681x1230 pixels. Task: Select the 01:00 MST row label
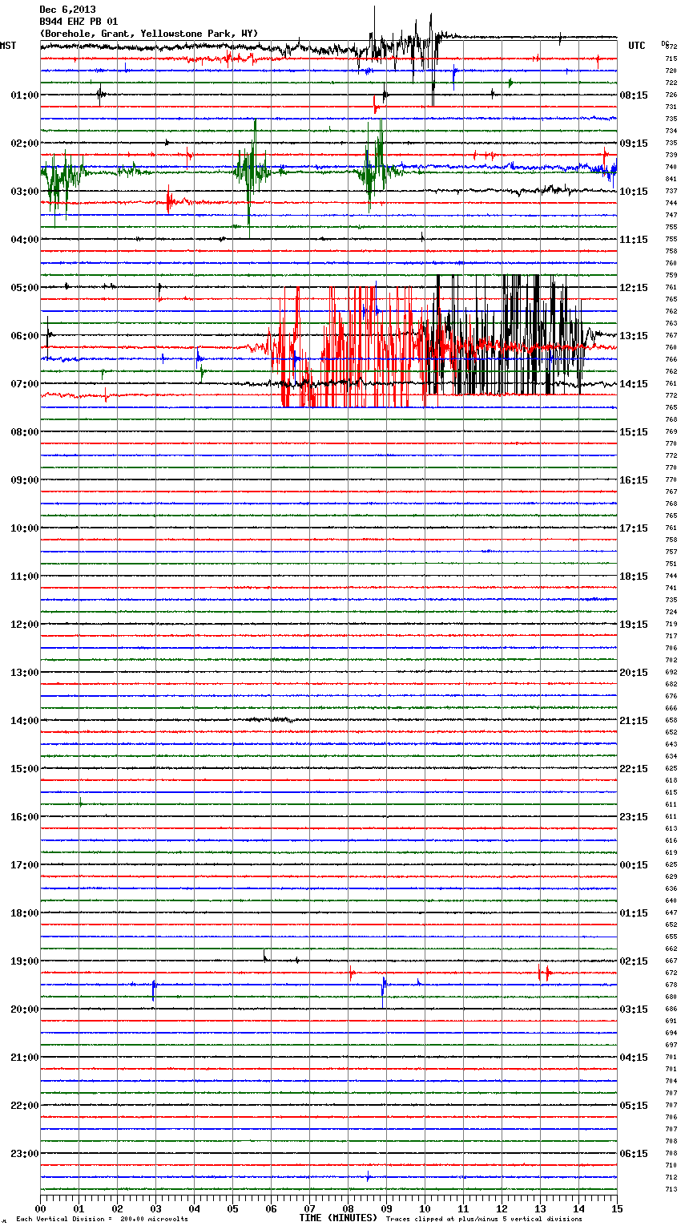click(24, 95)
